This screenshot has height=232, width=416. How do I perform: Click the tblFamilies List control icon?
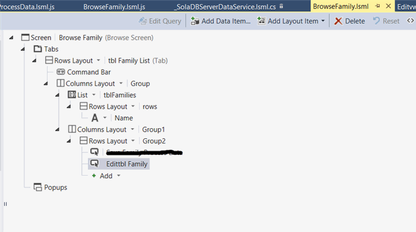pyautogui.click(x=72, y=95)
